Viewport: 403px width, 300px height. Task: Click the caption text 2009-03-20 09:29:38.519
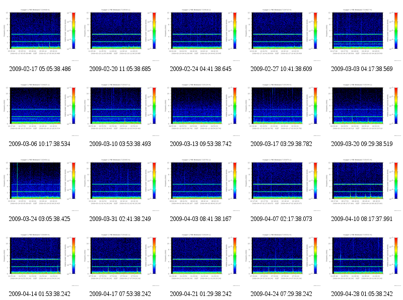tap(362, 144)
